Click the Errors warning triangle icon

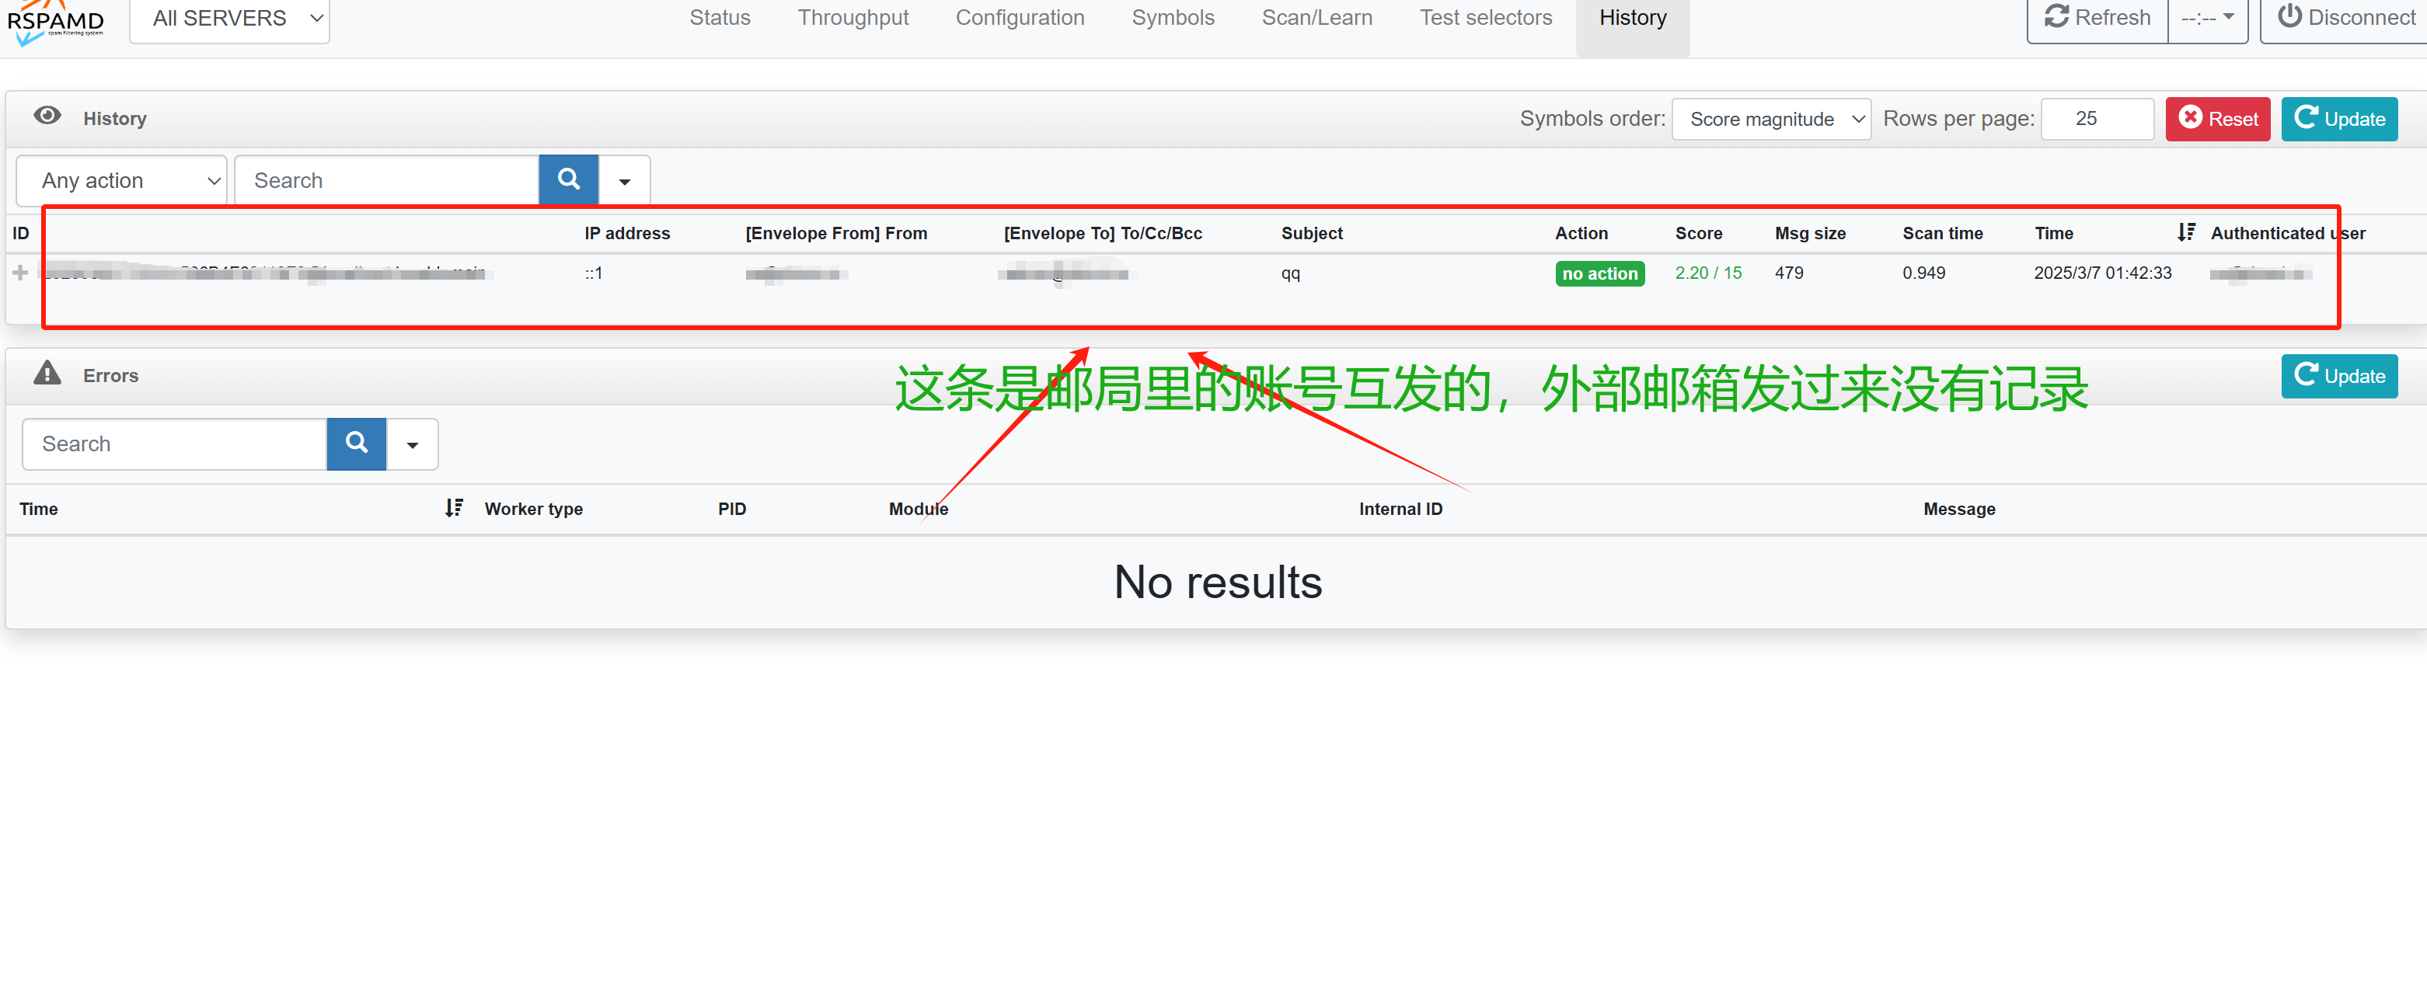pos(47,374)
